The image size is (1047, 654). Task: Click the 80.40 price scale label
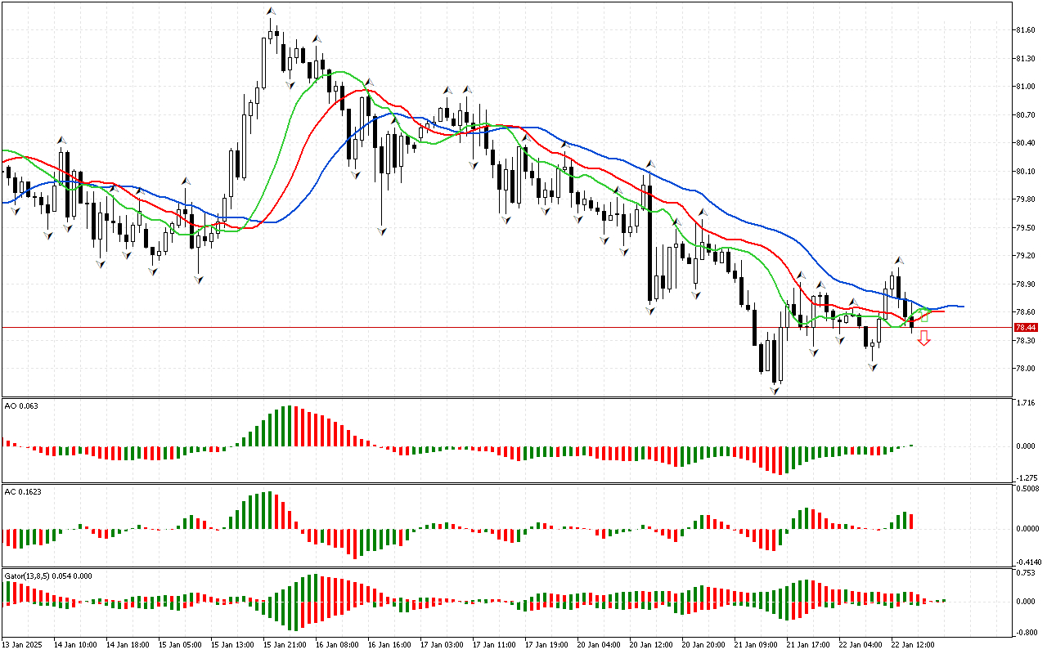[1027, 143]
